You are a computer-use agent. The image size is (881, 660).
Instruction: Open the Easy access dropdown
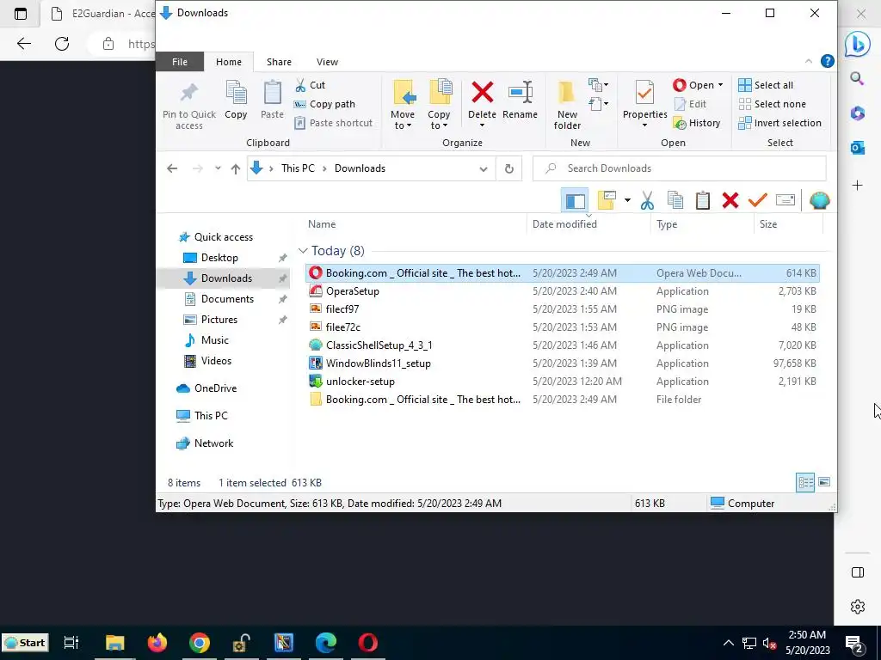click(x=599, y=104)
